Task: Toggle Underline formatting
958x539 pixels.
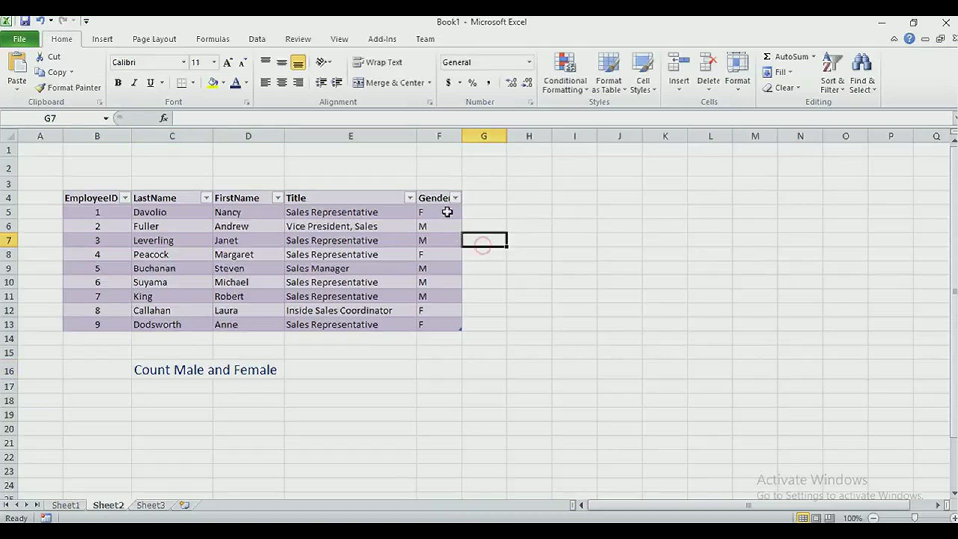Action: (150, 83)
